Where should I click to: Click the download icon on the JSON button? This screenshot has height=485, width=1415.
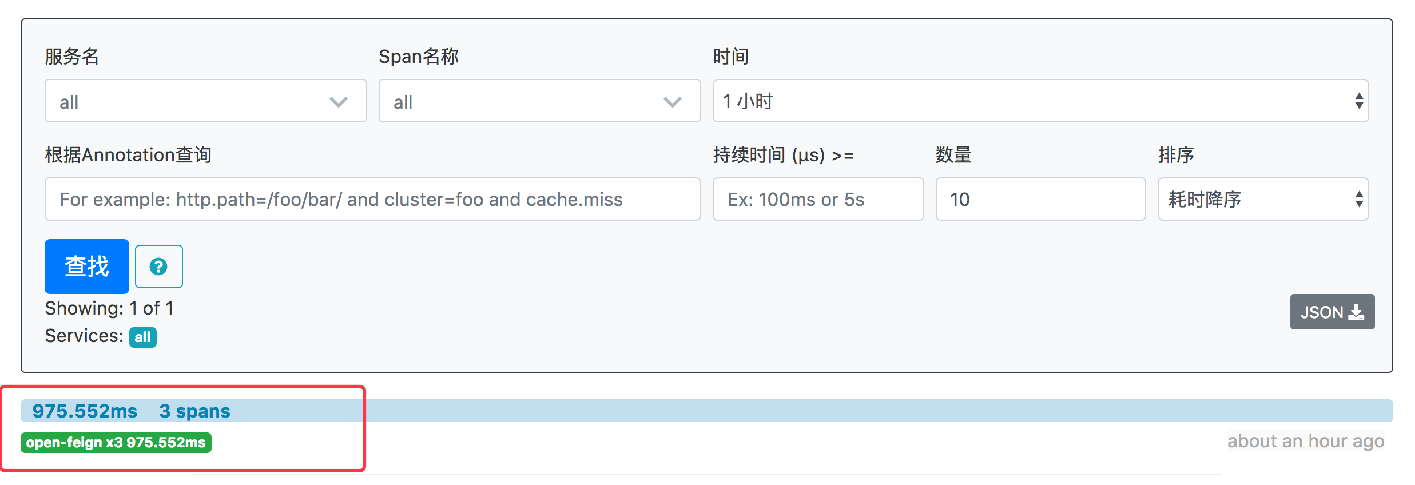point(1356,312)
